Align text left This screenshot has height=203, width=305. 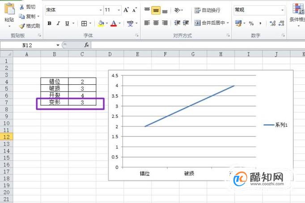(147, 23)
